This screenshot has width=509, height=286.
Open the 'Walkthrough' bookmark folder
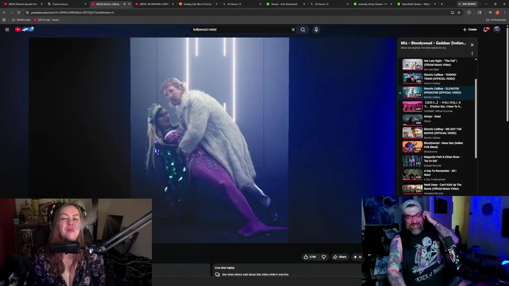[x=21, y=20]
